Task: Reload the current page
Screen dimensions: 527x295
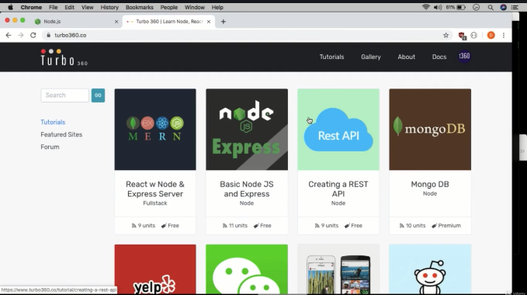Action: 33,35
